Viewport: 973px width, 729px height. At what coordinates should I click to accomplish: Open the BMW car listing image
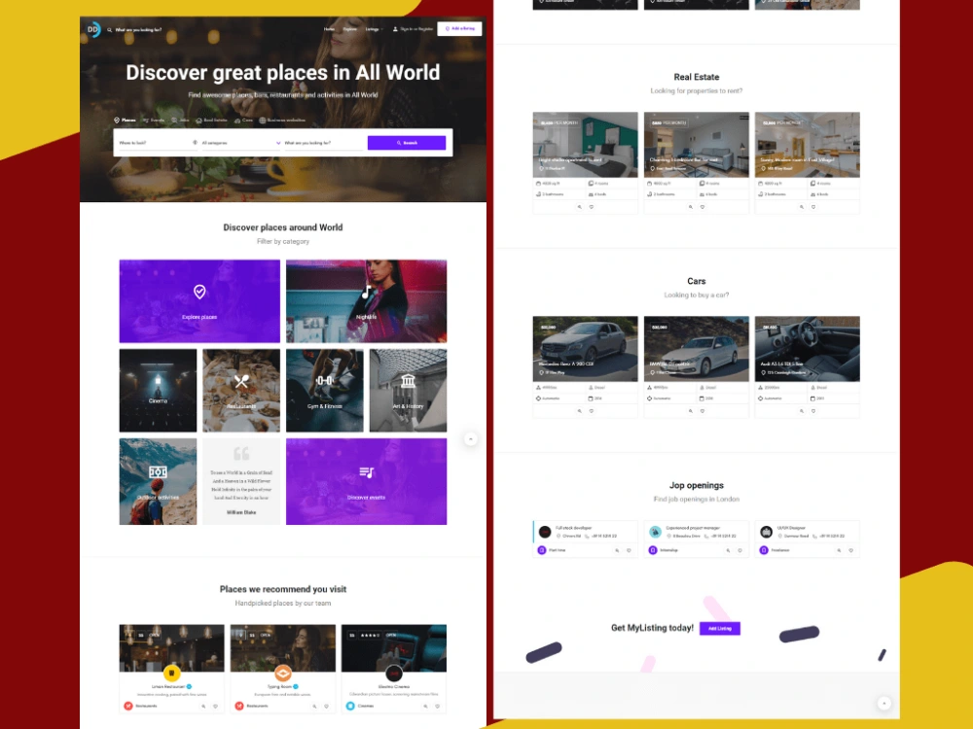pos(697,348)
